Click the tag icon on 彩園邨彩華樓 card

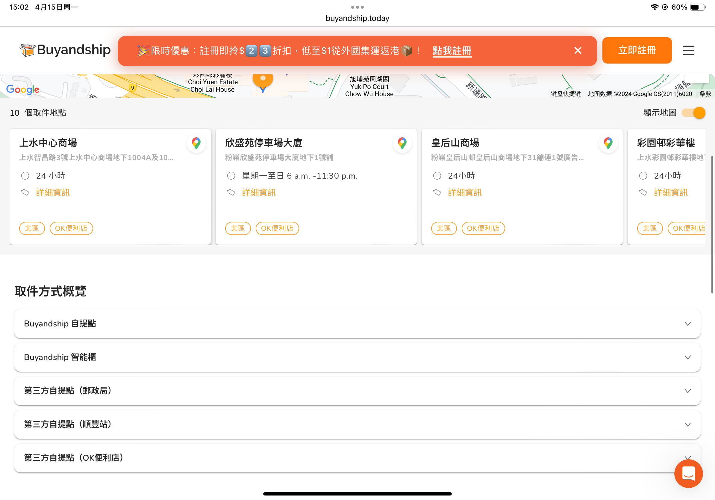click(x=643, y=193)
